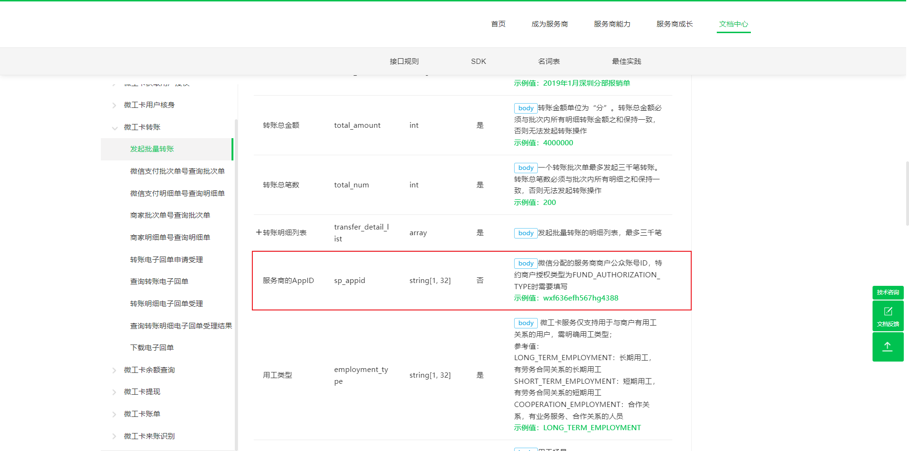Click 微工卡账单 sidebar label

click(x=142, y=414)
